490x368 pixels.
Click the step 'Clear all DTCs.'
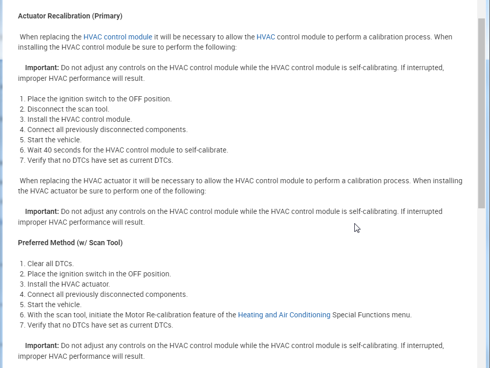50,264
